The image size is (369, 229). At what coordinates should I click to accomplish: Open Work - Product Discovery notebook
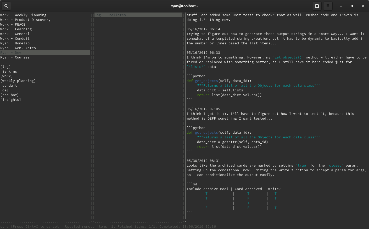tap(25, 20)
